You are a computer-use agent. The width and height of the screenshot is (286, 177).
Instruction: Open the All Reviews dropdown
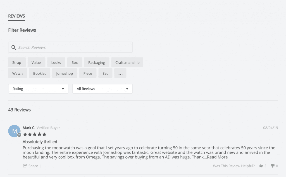102,89
